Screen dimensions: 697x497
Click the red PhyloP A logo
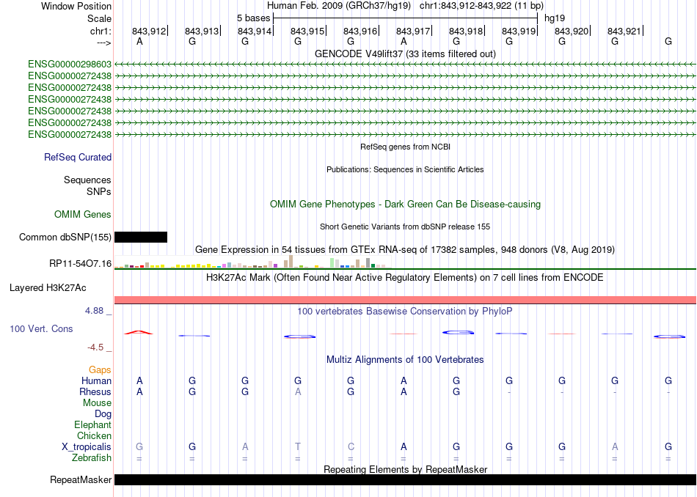139,332
